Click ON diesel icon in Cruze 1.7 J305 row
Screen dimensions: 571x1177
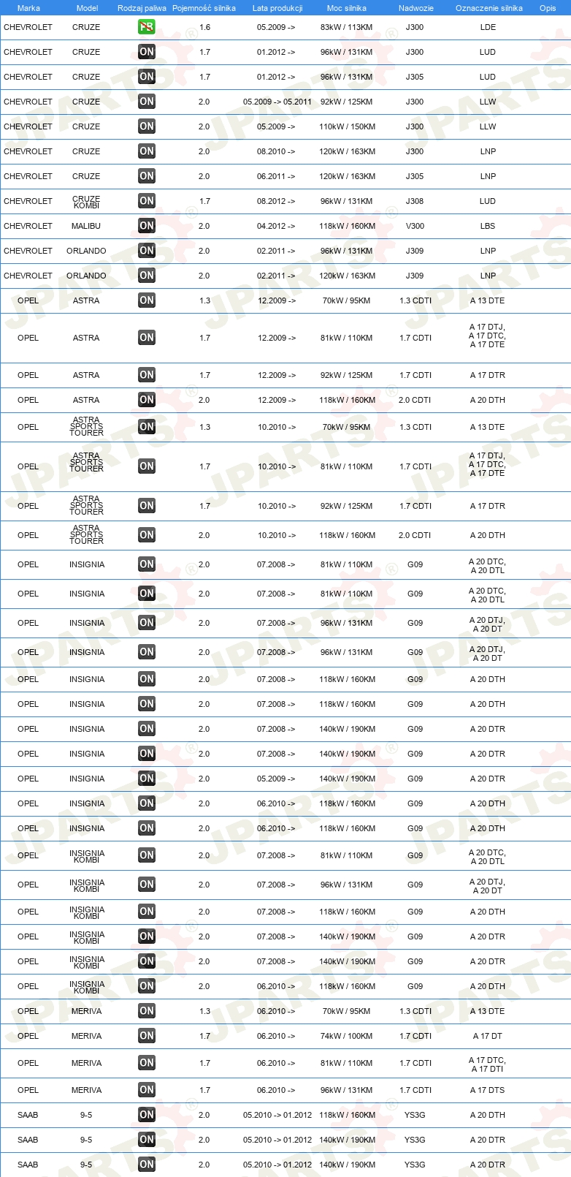pos(147,77)
